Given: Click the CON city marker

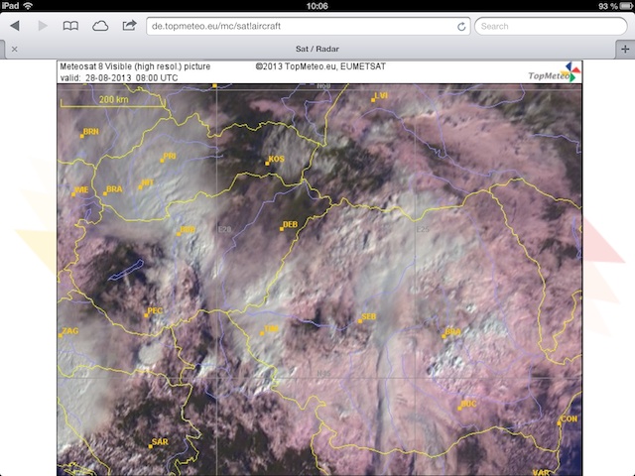Looking at the screenshot, I should 560,423.
